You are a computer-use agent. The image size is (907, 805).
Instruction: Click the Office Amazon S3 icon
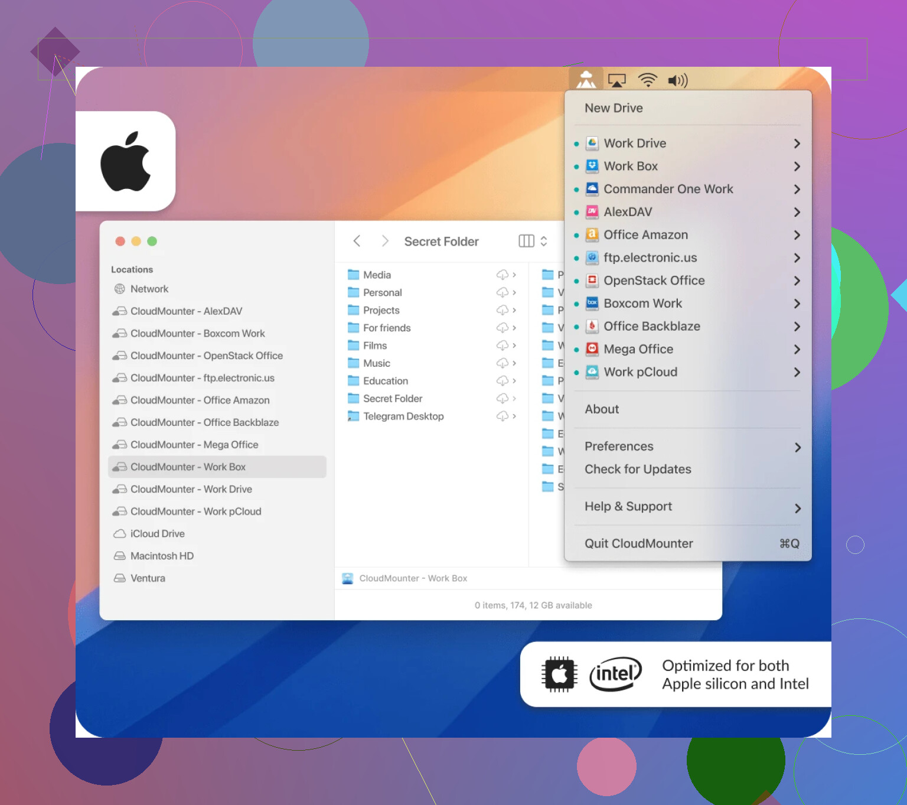click(592, 234)
